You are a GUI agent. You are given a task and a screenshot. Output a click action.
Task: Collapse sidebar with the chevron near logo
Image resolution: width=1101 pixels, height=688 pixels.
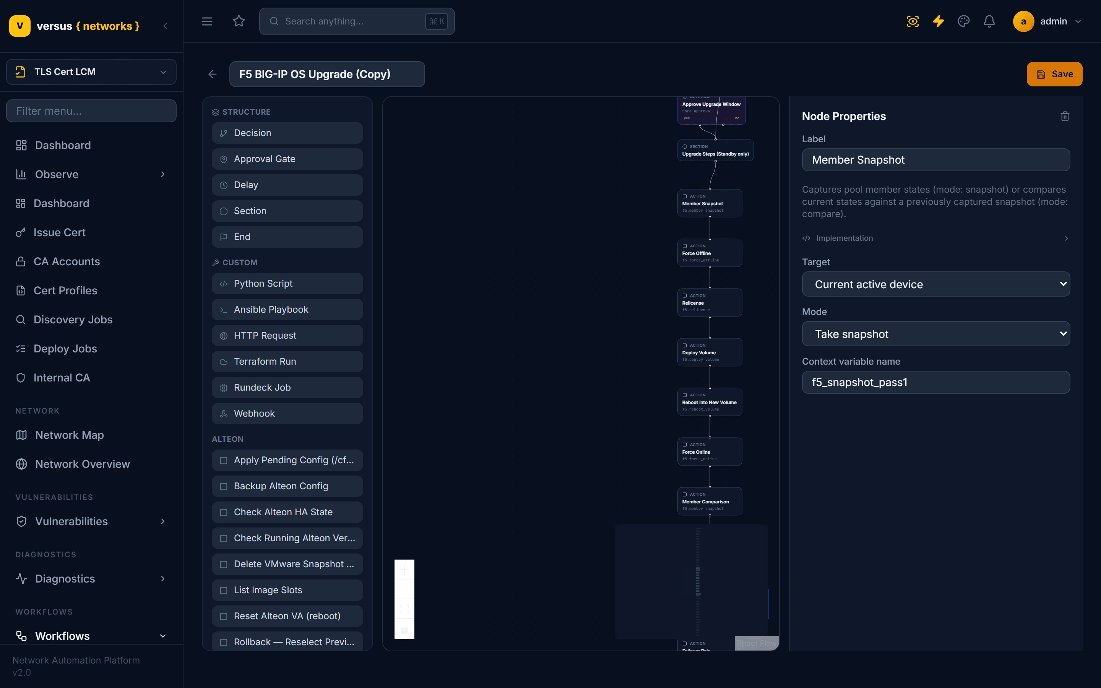pyautogui.click(x=165, y=26)
